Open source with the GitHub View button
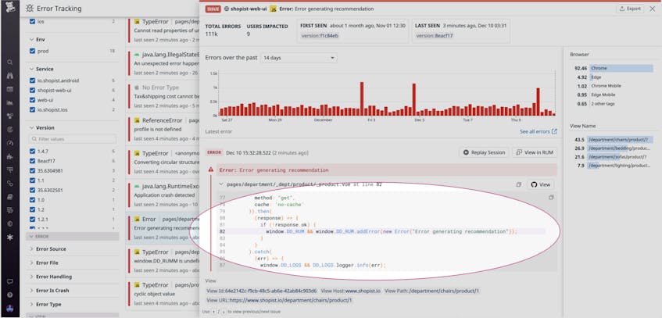 540,184
